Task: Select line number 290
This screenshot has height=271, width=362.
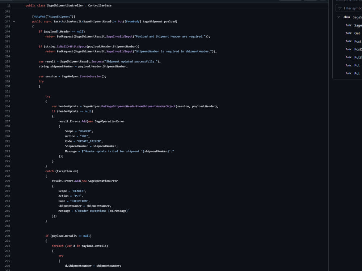Action: coord(8,236)
